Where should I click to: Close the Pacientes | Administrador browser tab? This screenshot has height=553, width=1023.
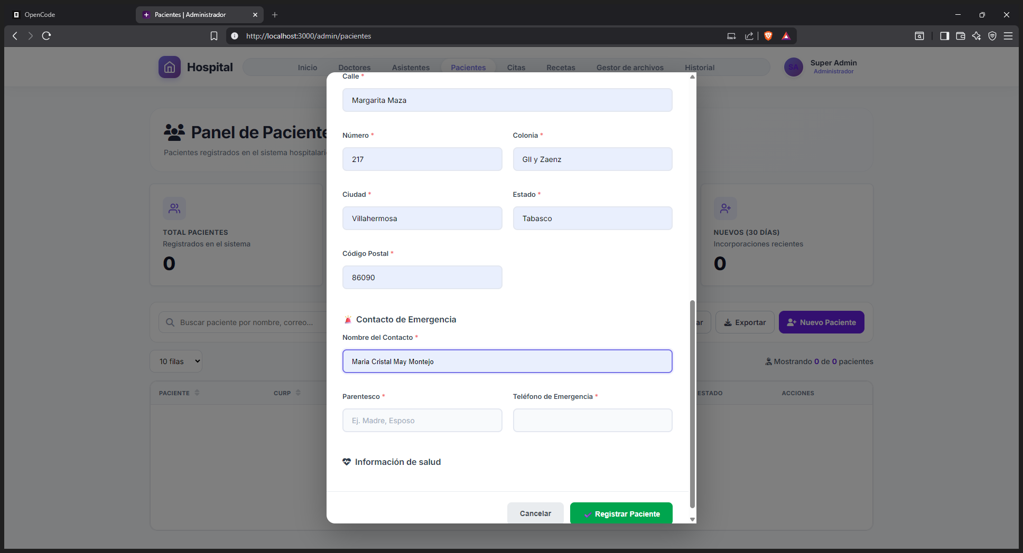click(255, 15)
